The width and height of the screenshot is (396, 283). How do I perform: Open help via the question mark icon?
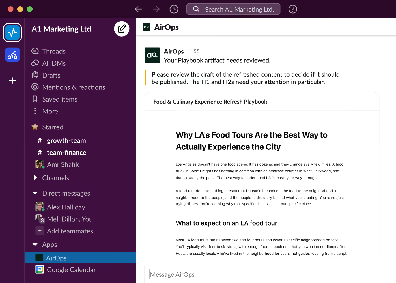tap(293, 9)
